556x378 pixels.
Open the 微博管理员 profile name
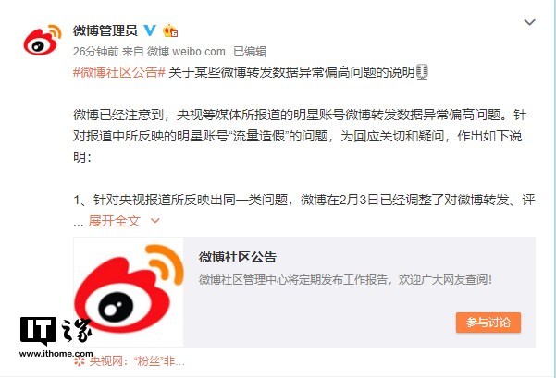coord(105,30)
